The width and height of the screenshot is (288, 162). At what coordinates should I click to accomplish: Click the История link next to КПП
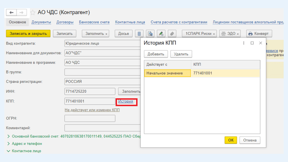126,102
